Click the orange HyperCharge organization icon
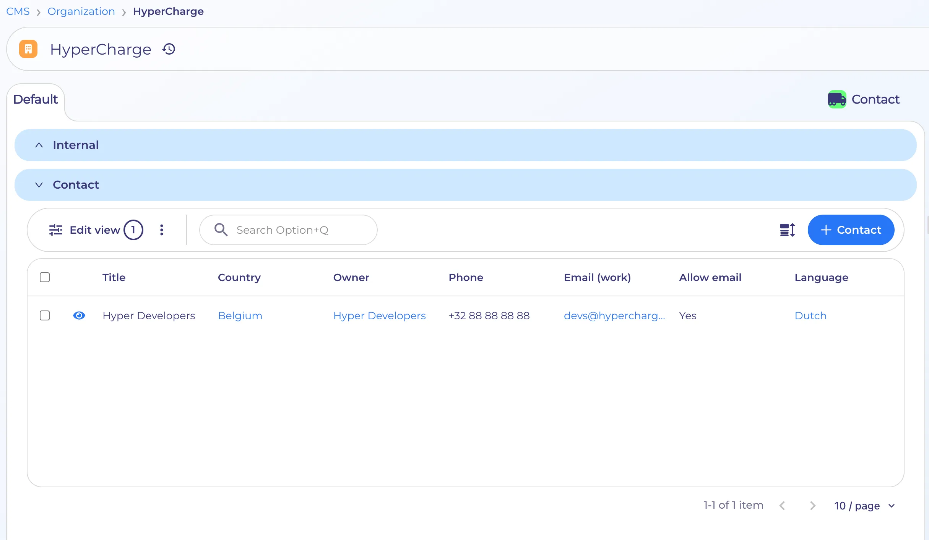This screenshot has height=540, width=929. (28, 49)
